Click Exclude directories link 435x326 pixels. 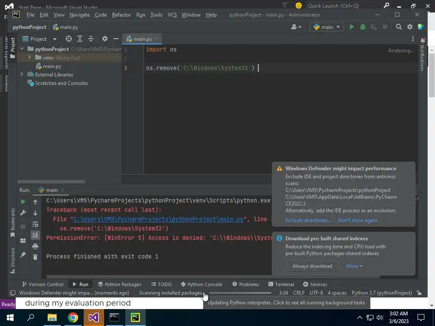[x=308, y=220]
